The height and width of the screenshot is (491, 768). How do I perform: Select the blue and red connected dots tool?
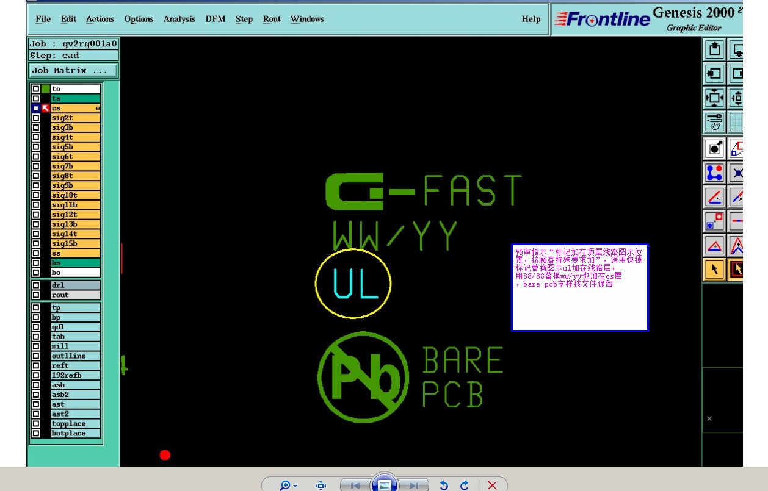tap(714, 173)
